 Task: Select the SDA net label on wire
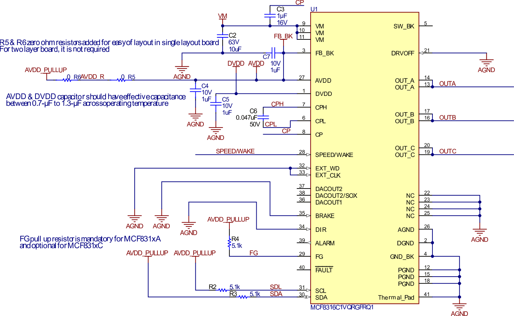276,294
